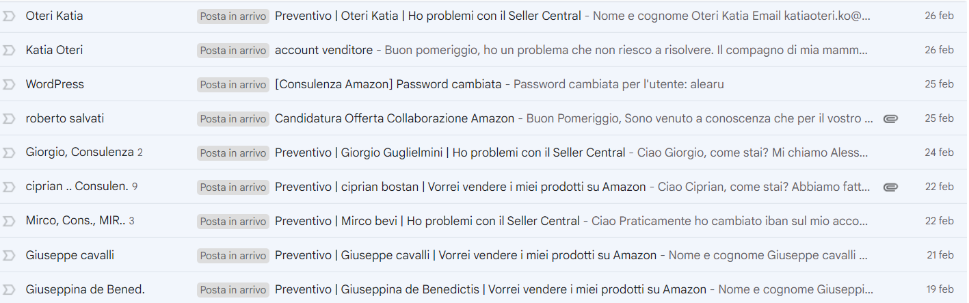Click attachment paperclip on roberto salvati email
Viewport: 969px width, 303px height.
[890, 118]
